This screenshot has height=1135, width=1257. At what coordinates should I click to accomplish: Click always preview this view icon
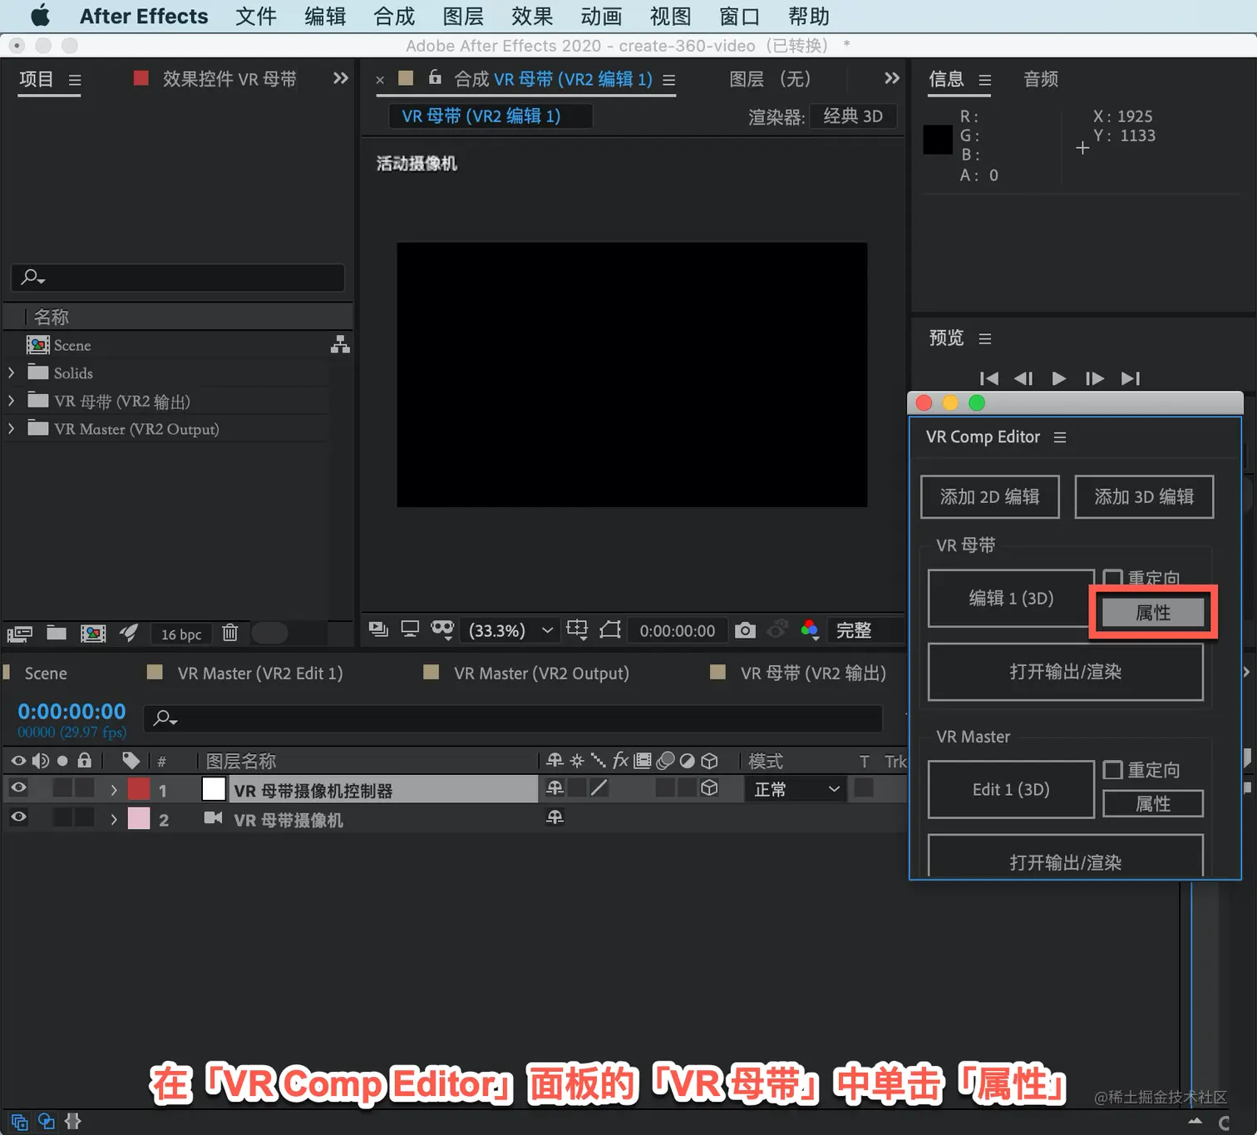pos(378,629)
